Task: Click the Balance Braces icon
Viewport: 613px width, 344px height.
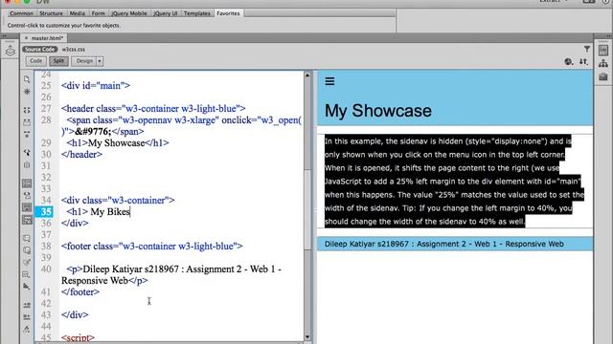Action: [x=27, y=164]
